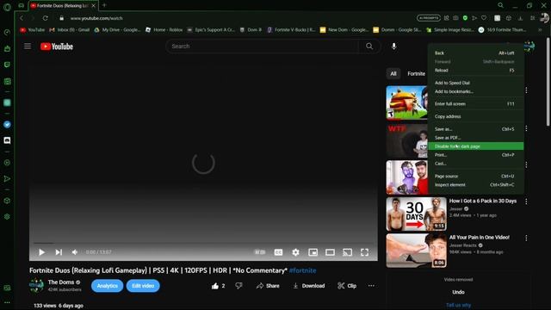Choose Save as PDF menu item

tap(476, 138)
